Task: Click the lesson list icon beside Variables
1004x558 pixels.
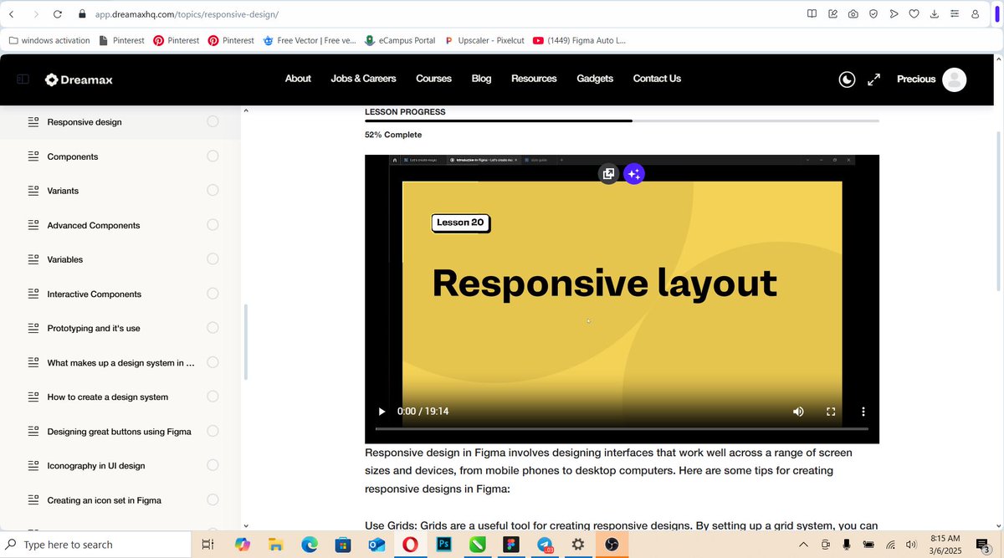Action: coord(33,259)
